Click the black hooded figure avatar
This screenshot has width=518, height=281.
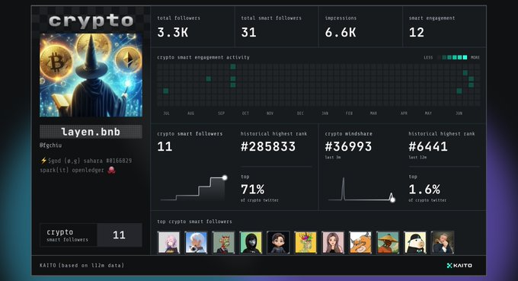[x=251, y=242]
